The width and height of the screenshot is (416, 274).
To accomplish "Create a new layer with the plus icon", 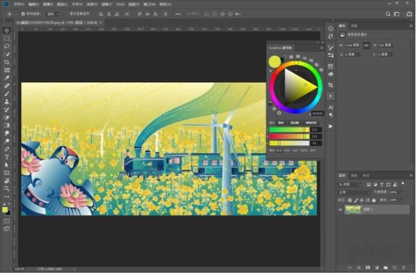I will tap(395, 266).
